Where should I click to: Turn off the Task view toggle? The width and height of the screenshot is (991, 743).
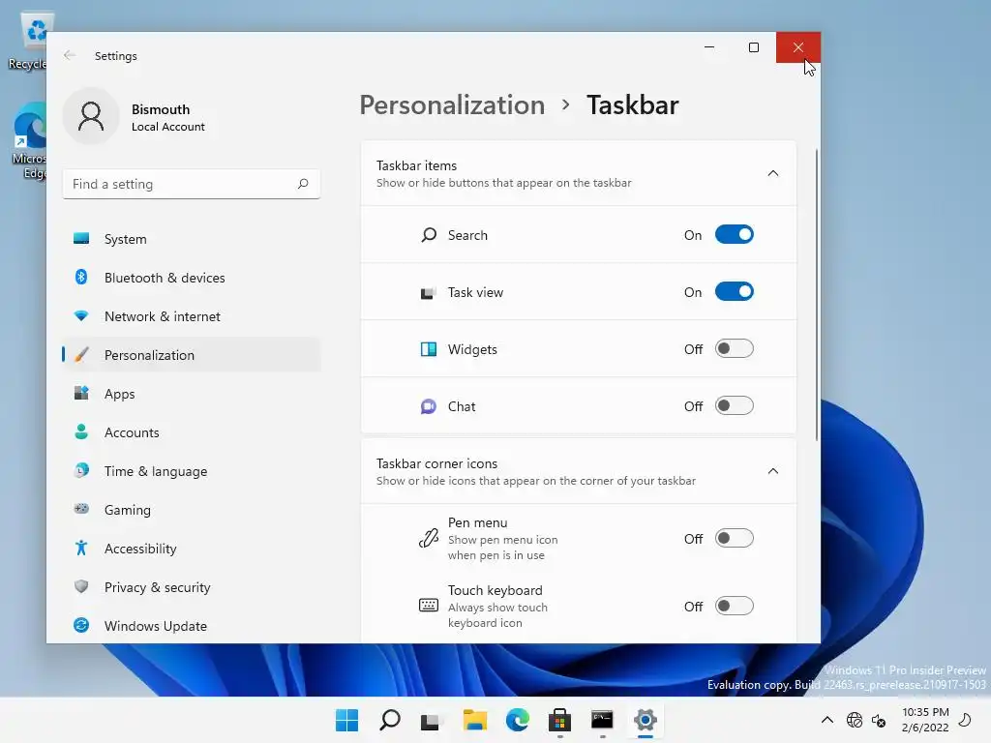(x=734, y=292)
